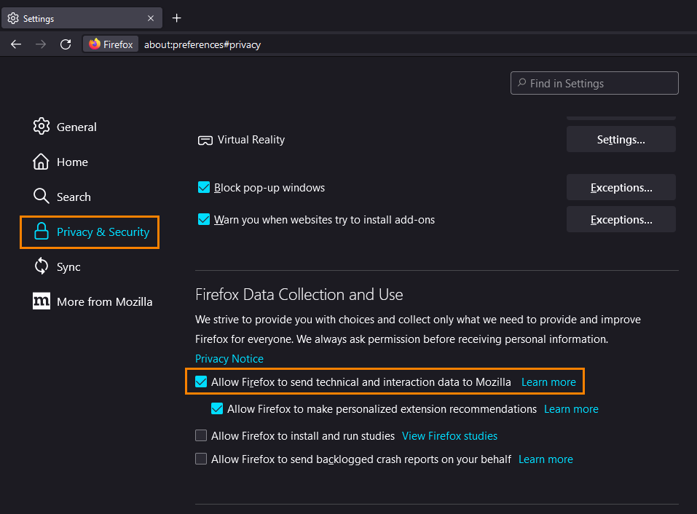Open the Search settings category
697x514 pixels.
62,197
